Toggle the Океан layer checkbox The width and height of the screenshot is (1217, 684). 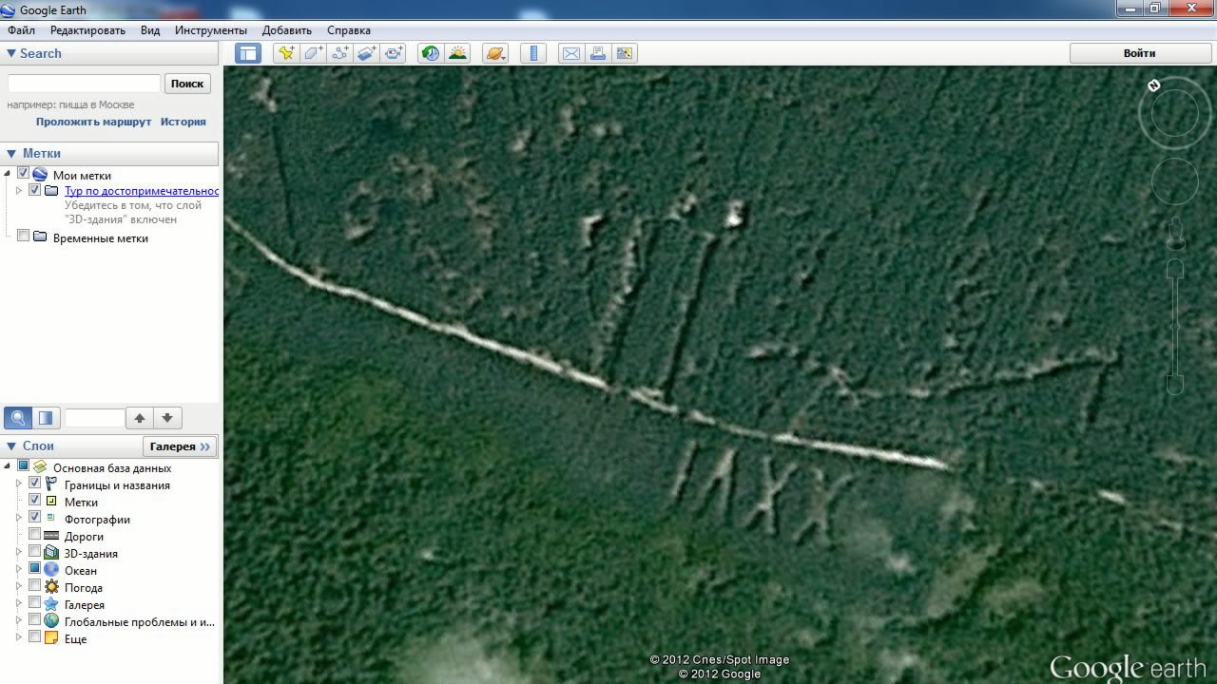(35, 569)
